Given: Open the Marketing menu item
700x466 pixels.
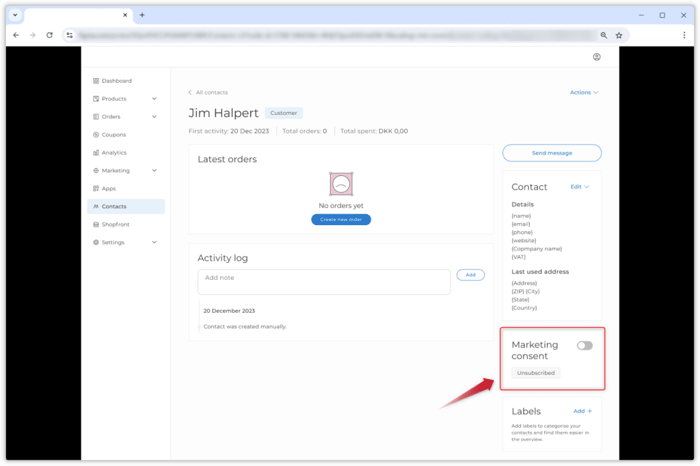Looking at the screenshot, I should tap(116, 170).
